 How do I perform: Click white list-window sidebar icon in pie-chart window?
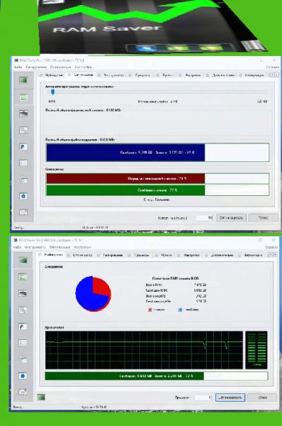coord(23,343)
